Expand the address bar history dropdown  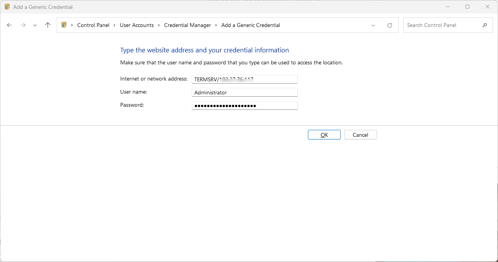[x=373, y=25]
